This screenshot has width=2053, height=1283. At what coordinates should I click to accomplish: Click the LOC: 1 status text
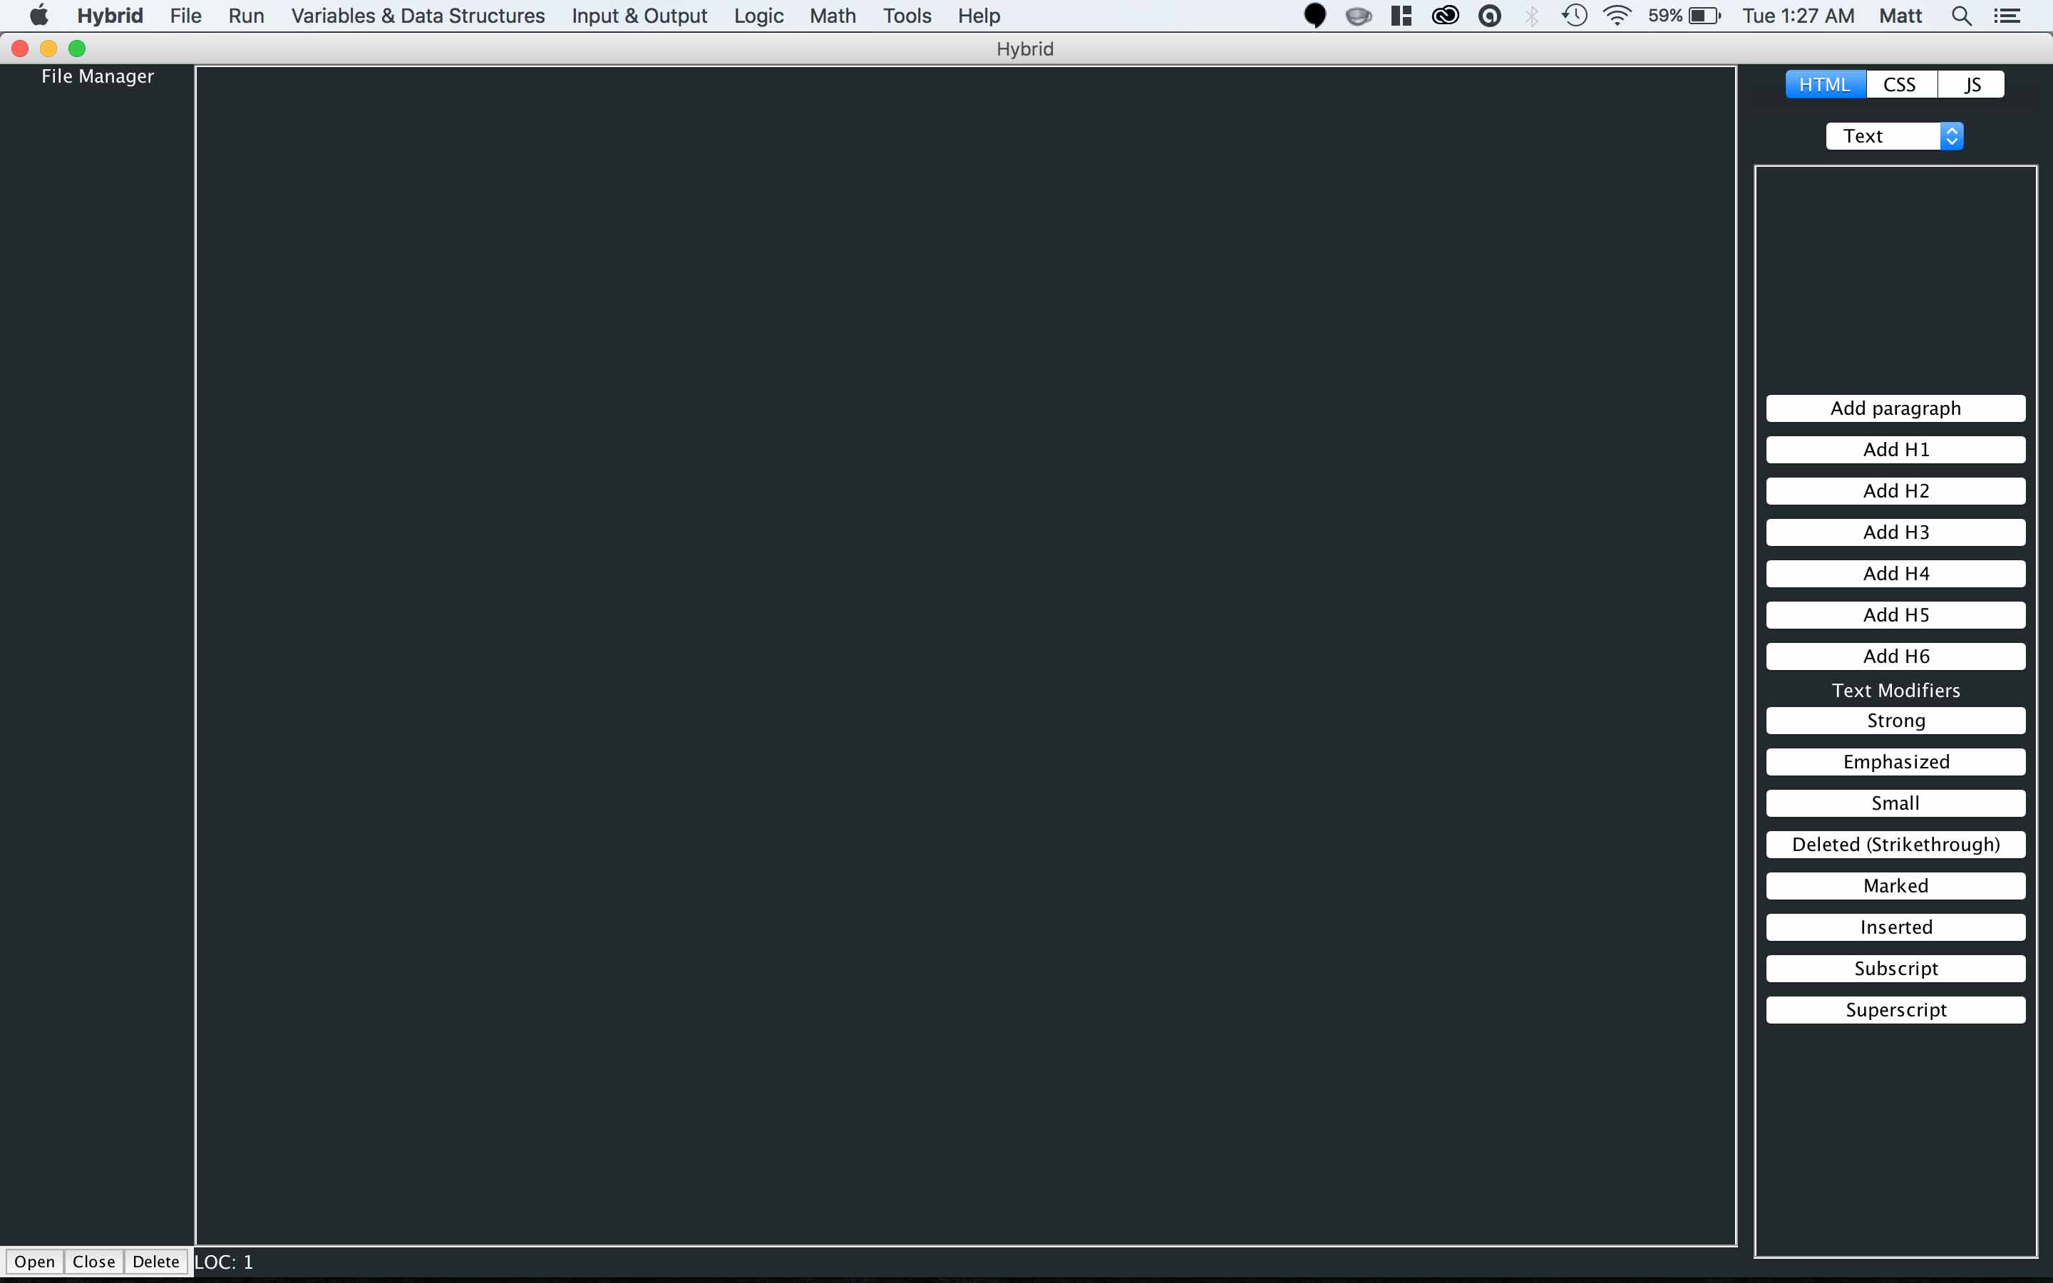224,1262
